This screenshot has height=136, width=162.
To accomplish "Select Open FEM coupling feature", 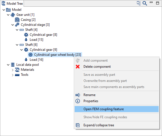I will click(117, 109).
